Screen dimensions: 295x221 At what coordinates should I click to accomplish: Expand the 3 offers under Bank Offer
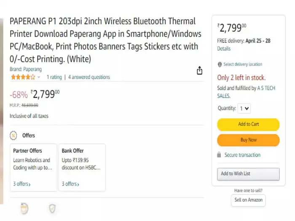(71, 184)
